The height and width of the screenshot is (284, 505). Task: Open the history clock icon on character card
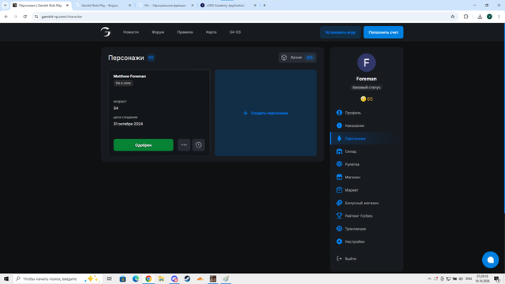coord(198,145)
